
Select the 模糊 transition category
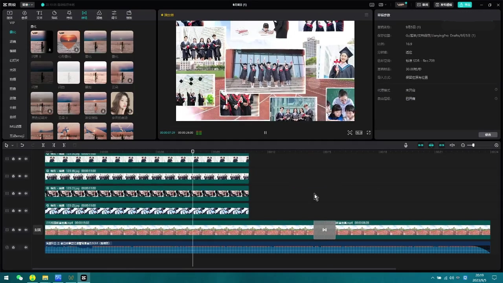[x=13, y=51]
